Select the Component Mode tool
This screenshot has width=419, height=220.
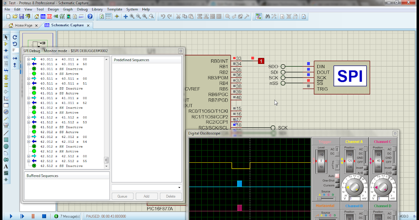(5, 44)
